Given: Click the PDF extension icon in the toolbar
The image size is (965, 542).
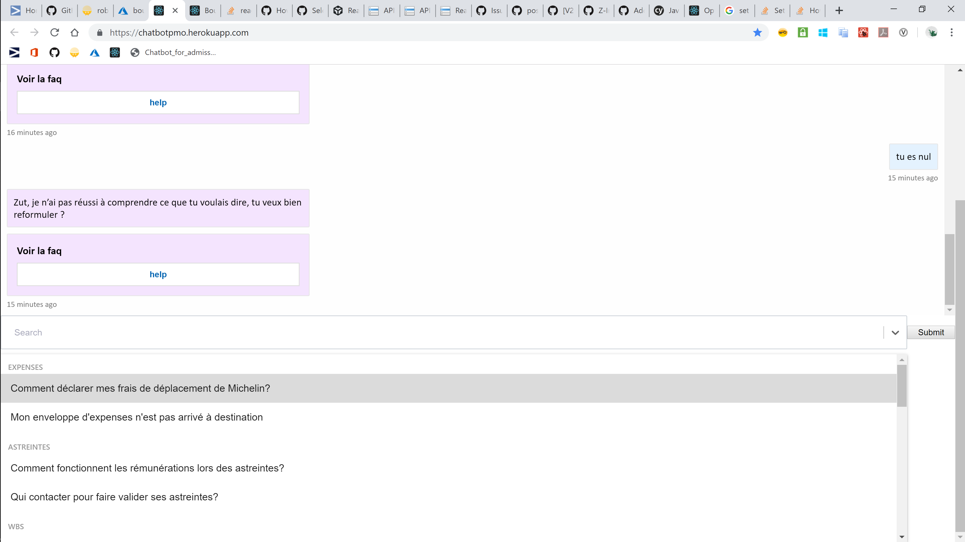Looking at the screenshot, I should click(883, 33).
